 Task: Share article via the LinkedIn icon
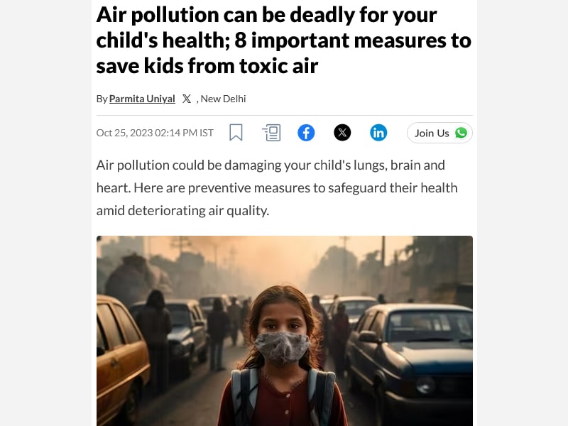point(378,133)
